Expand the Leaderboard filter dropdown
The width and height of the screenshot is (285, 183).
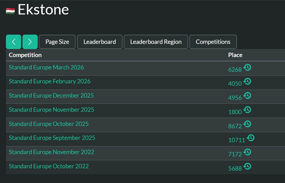[100, 42]
